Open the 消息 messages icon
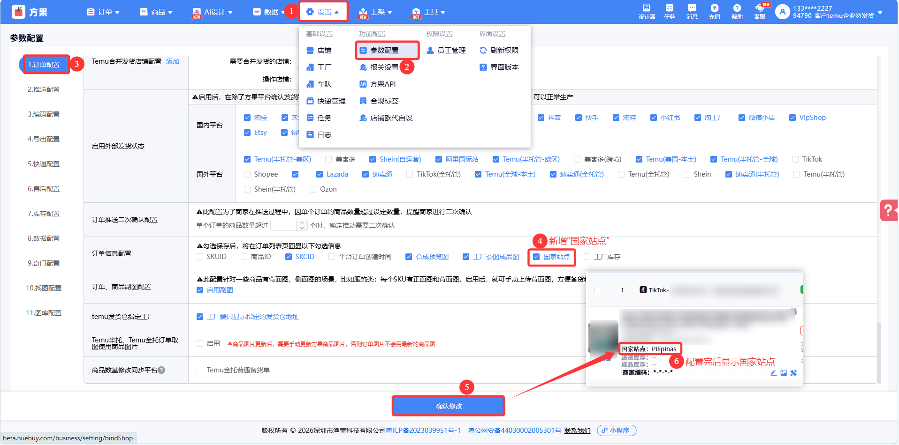 coord(692,11)
